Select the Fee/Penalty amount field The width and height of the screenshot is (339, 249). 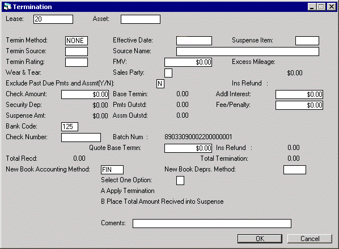click(299, 105)
